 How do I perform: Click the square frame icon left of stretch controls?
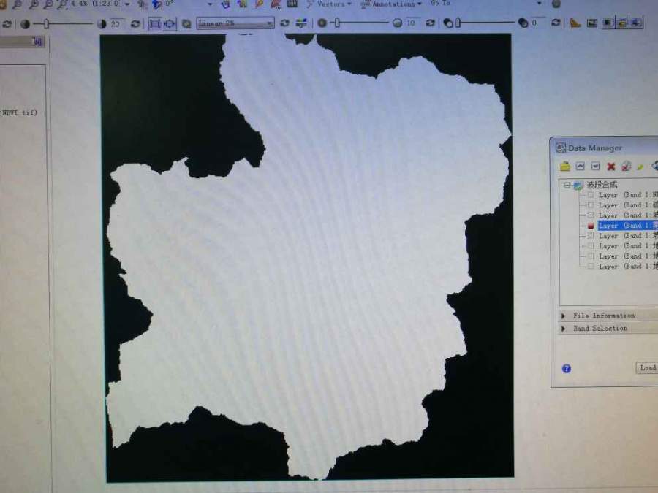click(154, 23)
